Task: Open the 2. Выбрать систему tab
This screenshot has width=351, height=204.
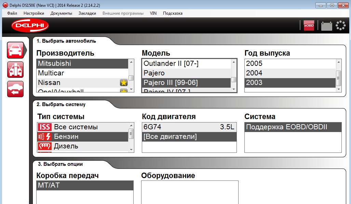Action: (x=61, y=104)
